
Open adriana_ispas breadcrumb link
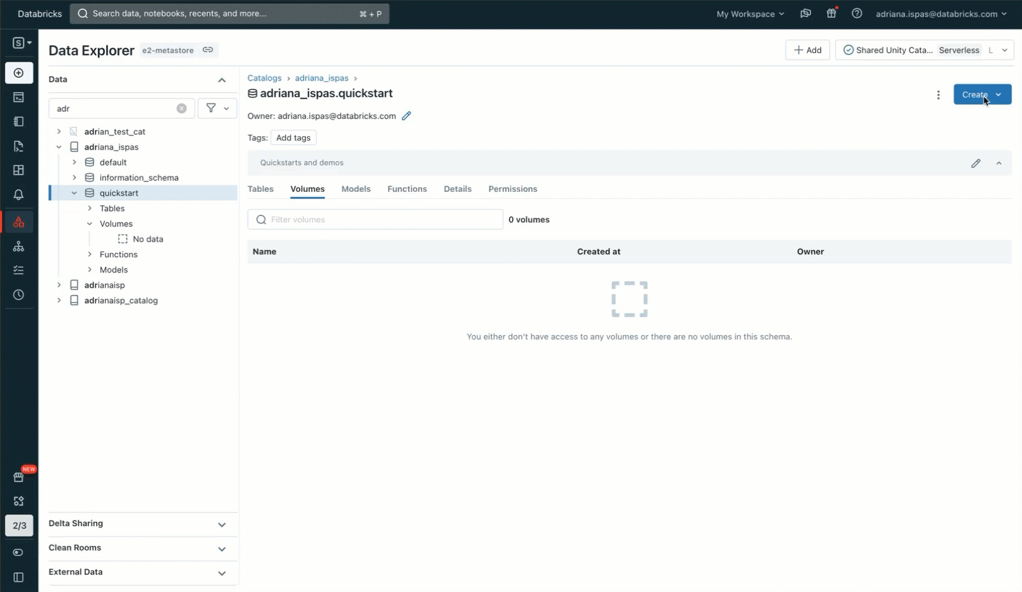click(x=322, y=78)
